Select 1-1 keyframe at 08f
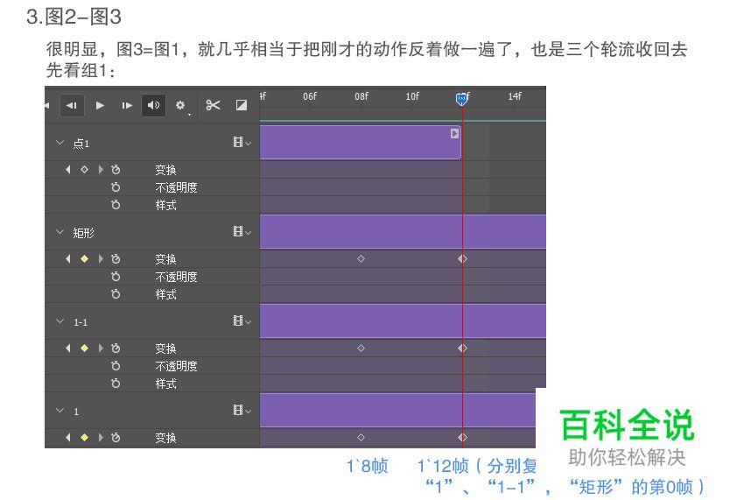744x500 pixels. pos(361,348)
